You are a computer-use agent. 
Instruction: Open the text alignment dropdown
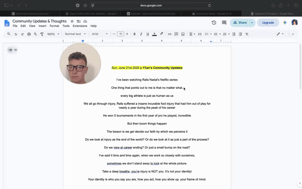(192, 34)
